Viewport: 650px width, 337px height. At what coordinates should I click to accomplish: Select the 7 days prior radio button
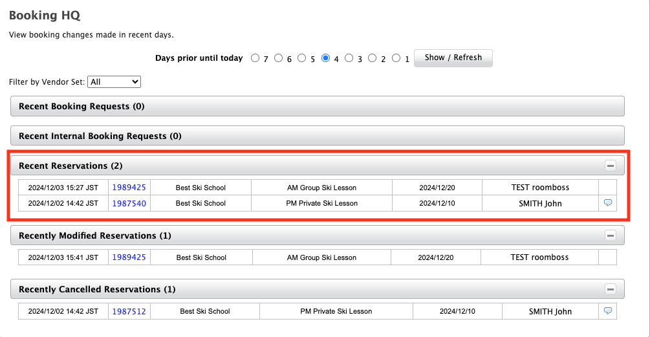(255, 58)
